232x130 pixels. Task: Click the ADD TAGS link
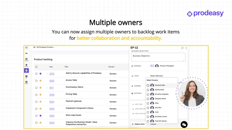137,104
